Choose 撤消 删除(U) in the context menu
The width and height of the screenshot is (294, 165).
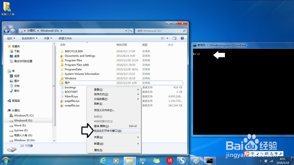pyautogui.click(x=113, y=126)
